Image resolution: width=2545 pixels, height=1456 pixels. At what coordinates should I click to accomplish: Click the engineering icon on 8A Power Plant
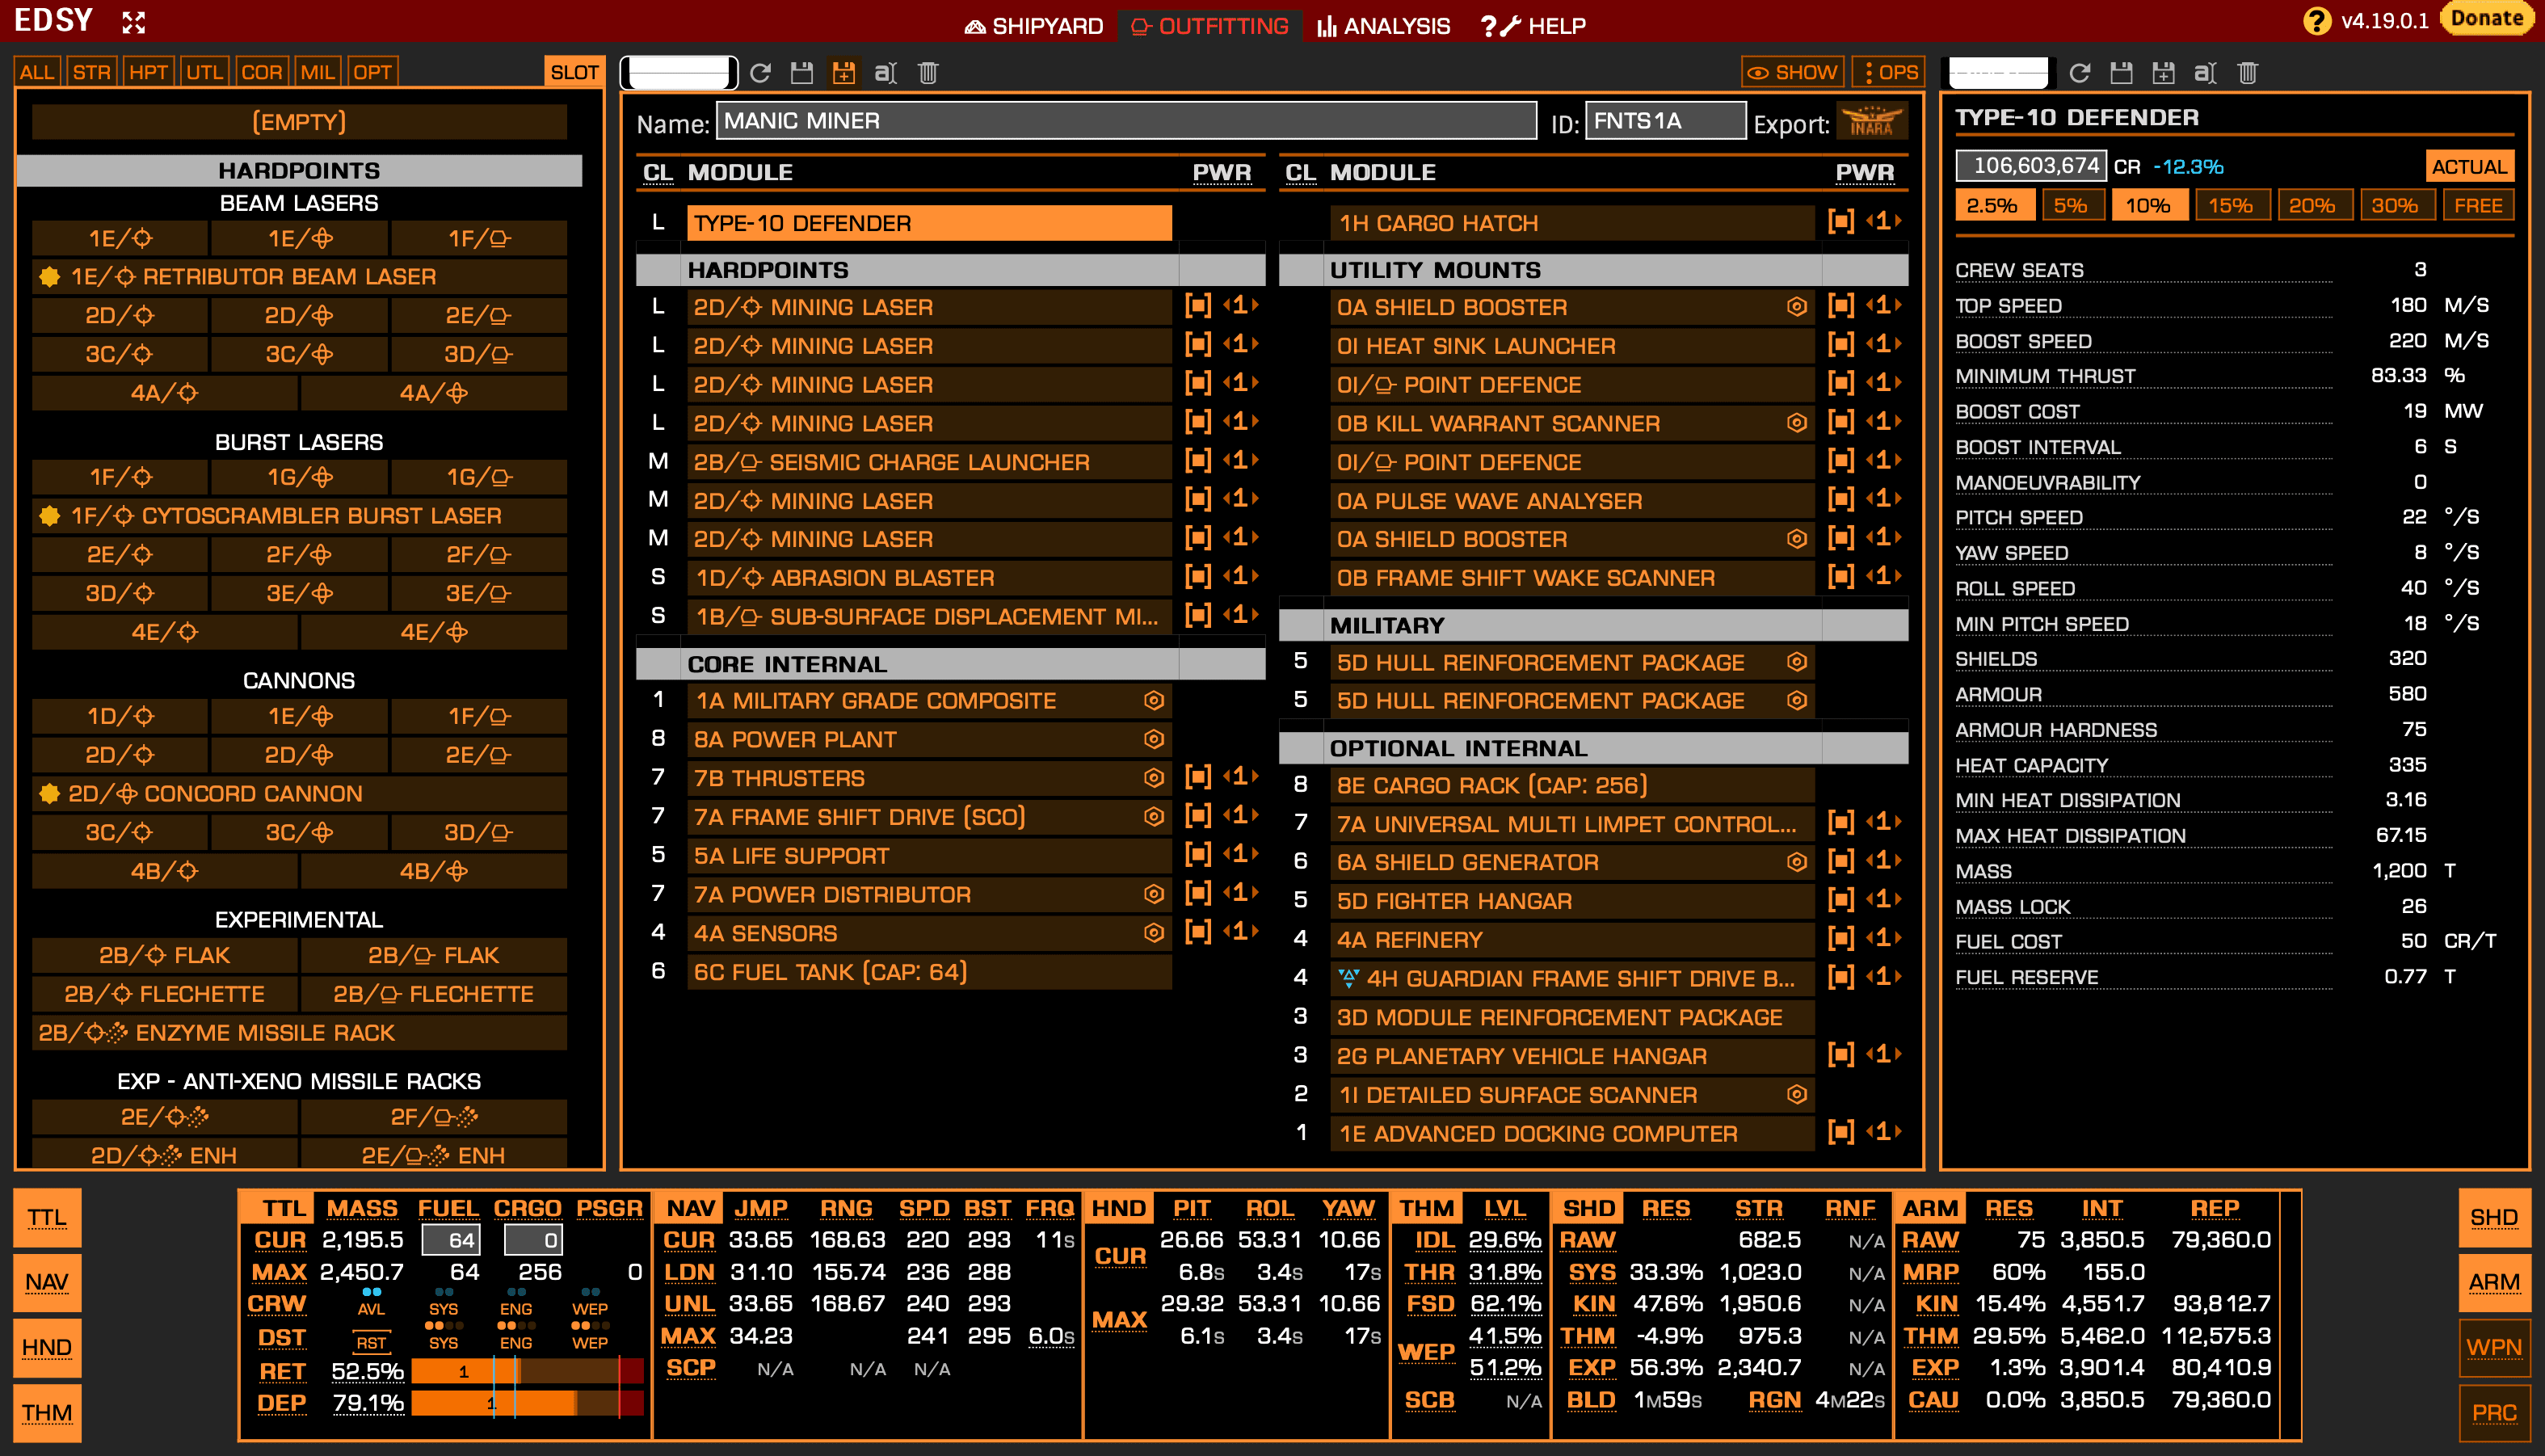click(x=1154, y=739)
